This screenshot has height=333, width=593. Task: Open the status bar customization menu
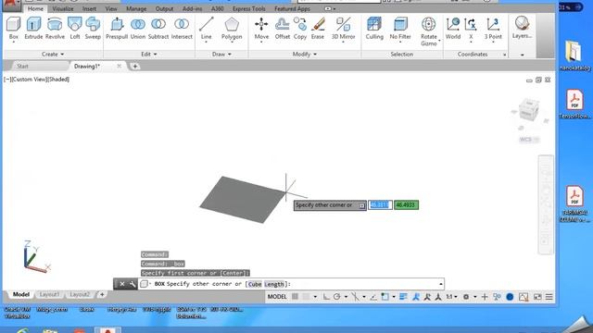click(549, 297)
